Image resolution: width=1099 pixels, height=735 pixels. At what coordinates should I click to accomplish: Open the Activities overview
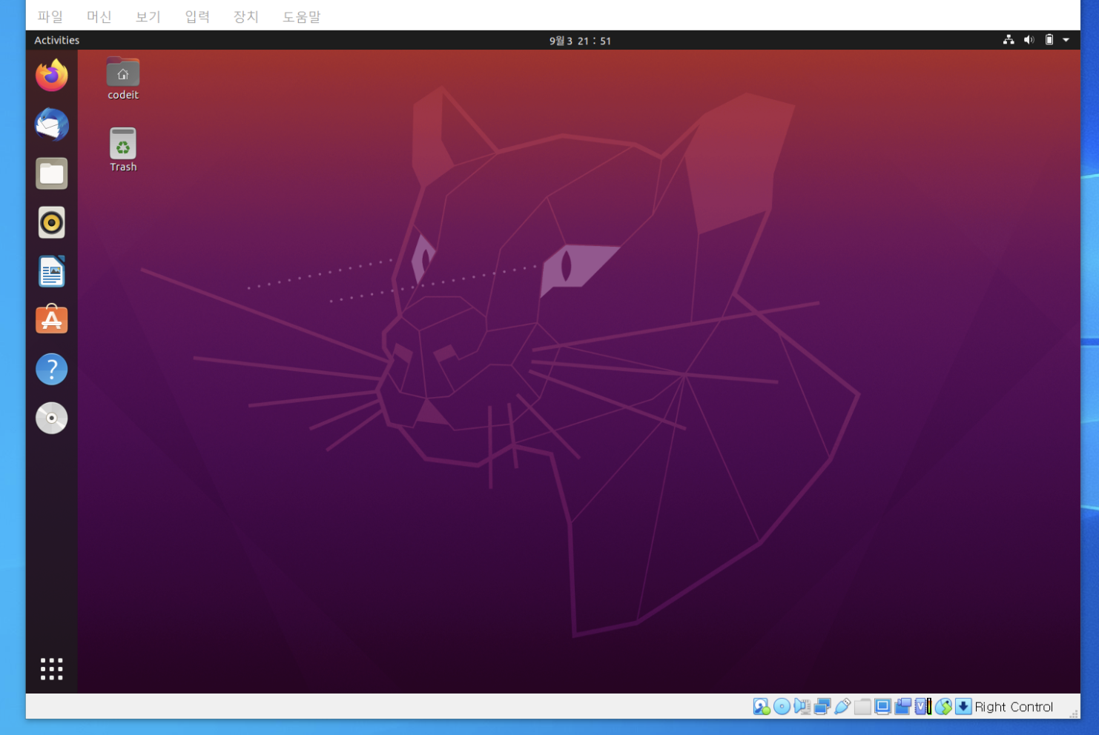[x=56, y=40]
